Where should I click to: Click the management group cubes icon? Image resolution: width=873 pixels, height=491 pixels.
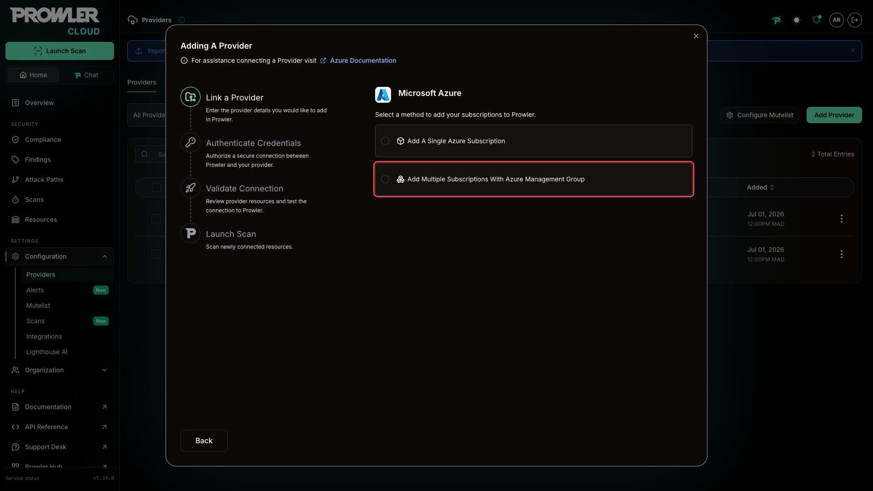(401, 179)
